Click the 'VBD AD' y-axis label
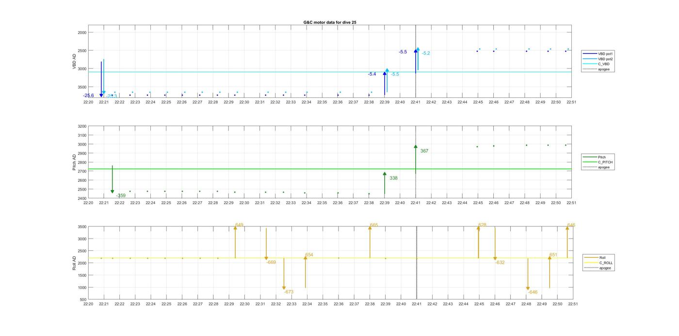The height and width of the screenshot is (336, 679). (x=75, y=62)
